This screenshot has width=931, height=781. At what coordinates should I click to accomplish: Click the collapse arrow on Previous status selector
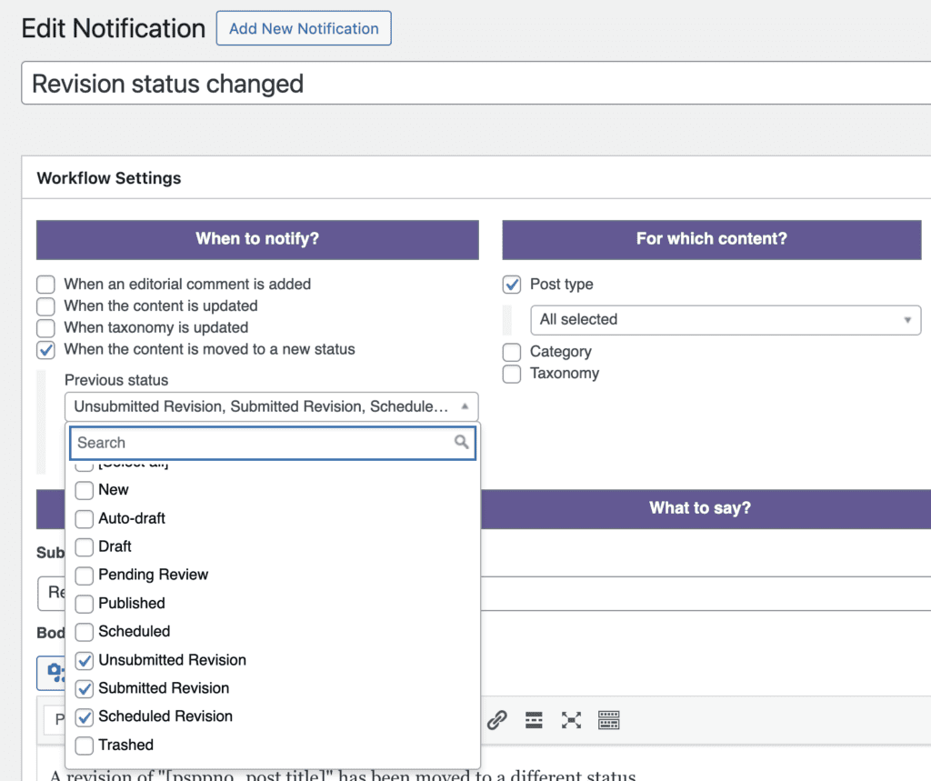click(x=465, y=406)
